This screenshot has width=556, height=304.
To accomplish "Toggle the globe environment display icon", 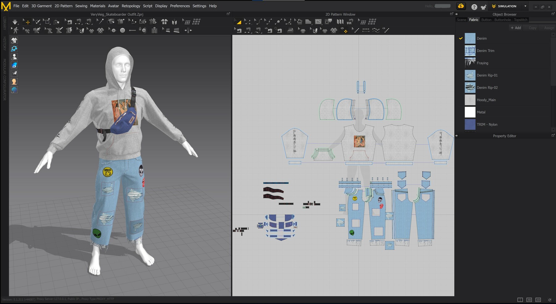I will [14, 90].
